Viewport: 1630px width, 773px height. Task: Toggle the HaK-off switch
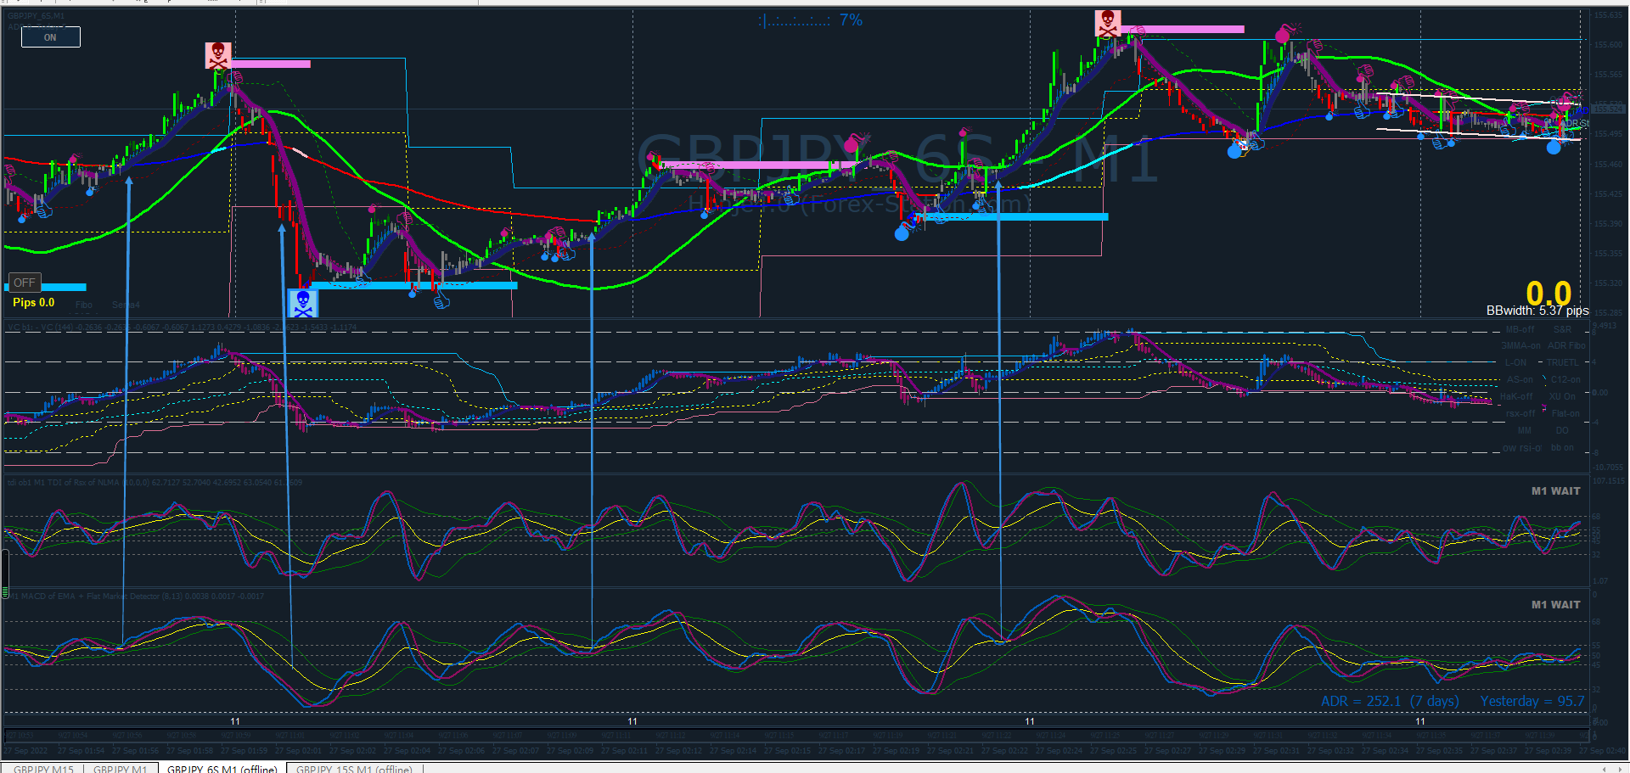[1516, 396]
